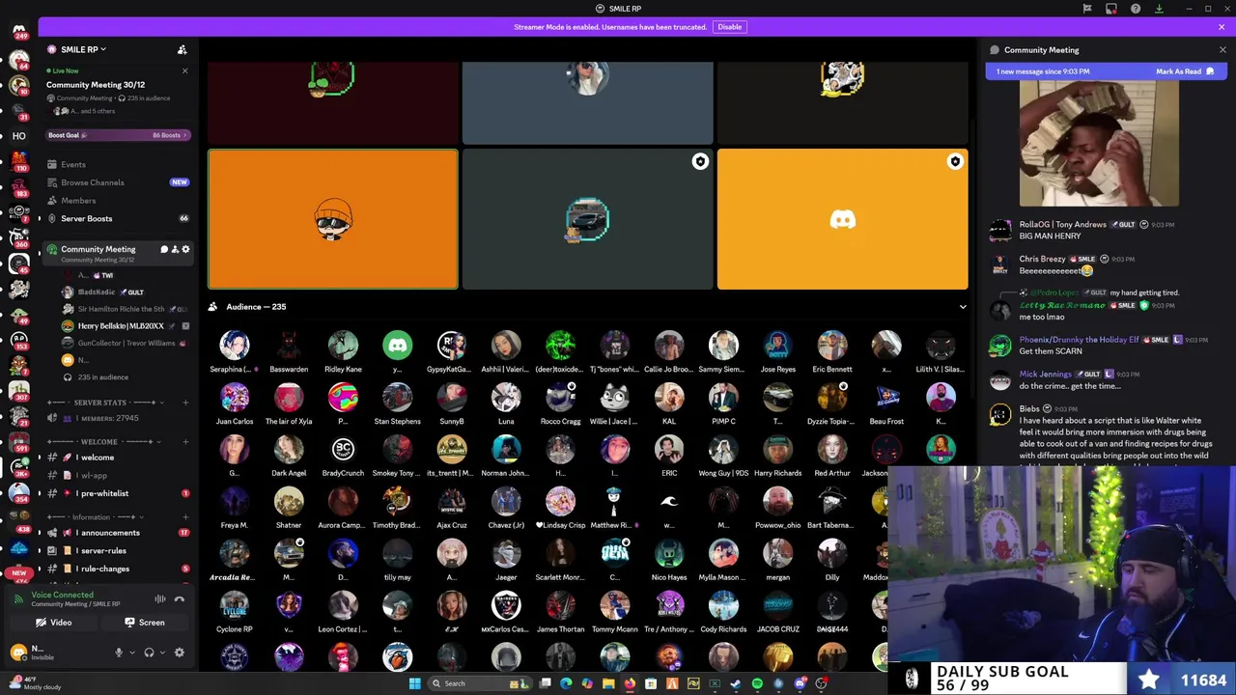This screenshot has width=1236, height=695.
Task: Click invite icon on Community Meeting channel
Action: [x=175, y=249]
